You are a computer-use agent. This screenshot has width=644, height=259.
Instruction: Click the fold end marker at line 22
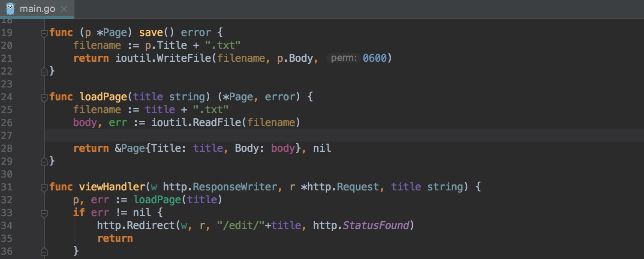(43, 71)
